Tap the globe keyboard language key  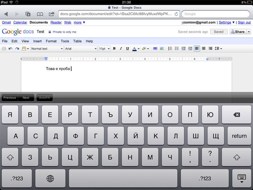pyautogui.click(x=50, y=178)
